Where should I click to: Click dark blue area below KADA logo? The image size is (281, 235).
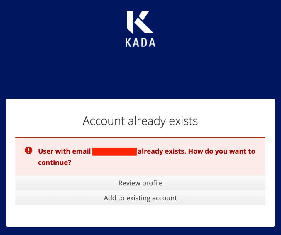pos(140,73)
